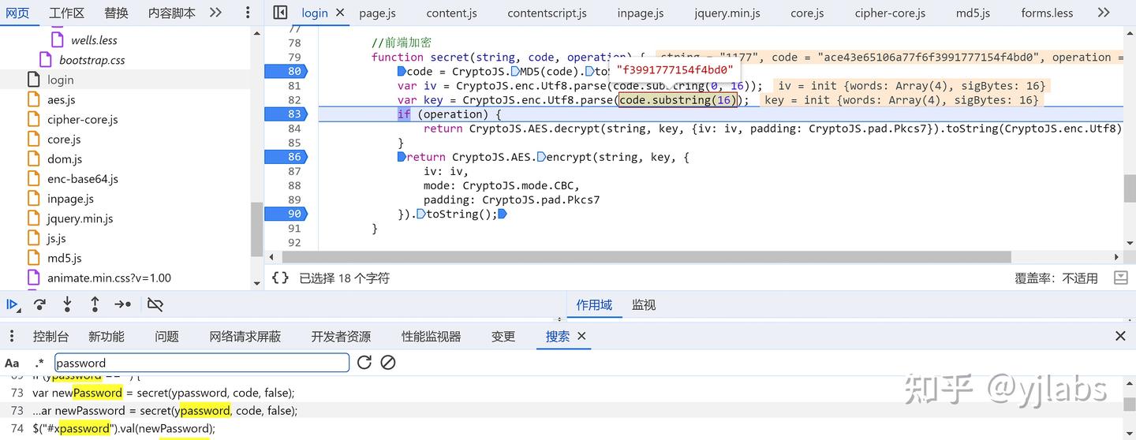Click the single Step arrow-dot icon

[x=123, y=304]
